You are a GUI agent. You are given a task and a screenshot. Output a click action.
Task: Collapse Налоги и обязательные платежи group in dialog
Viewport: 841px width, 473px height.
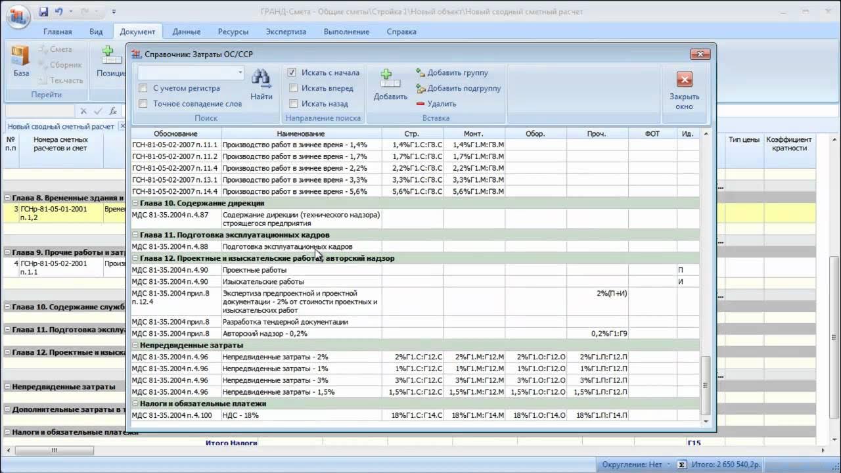(135, 403)
